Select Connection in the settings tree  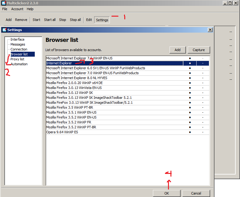click(x=19, y=49)
